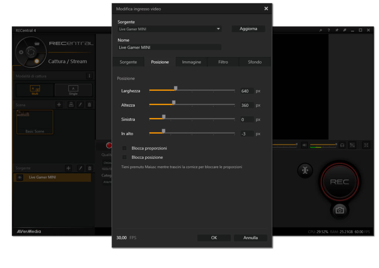Click the RAM 25.21GB status text
This screenshot has height=268, width=379.
[341, 232]
